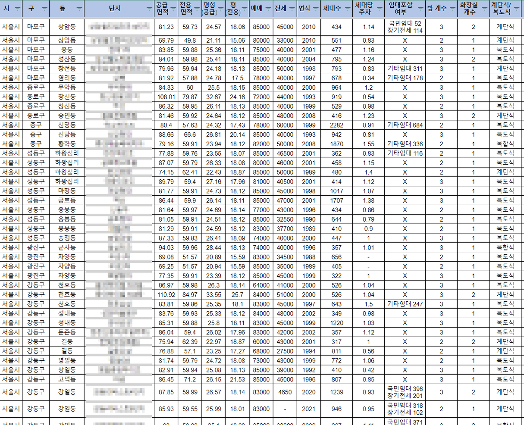Viewport: 524px width, 425px height.
Task: Open the filter dropdown for 세대수 column
Action: 347,9
